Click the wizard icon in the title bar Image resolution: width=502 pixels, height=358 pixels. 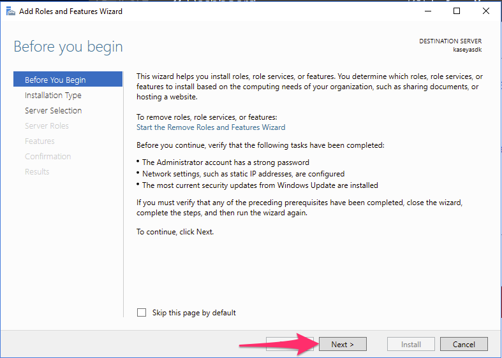pos(11,11)
